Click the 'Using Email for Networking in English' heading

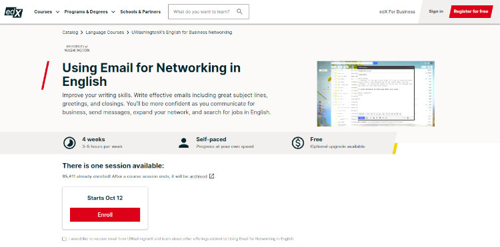coord(151,75)
